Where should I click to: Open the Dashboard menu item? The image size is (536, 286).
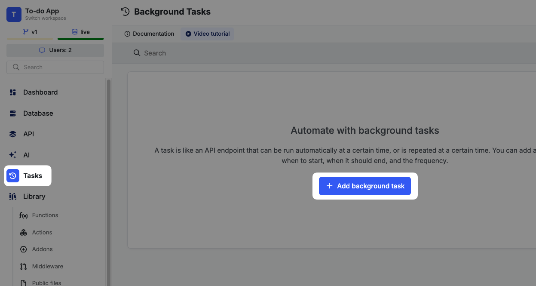[40, 92]
